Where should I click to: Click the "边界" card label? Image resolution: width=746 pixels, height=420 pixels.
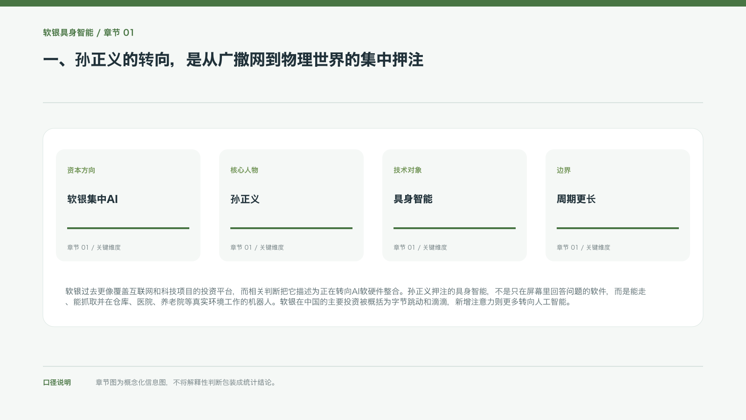[x=564, y=170]
